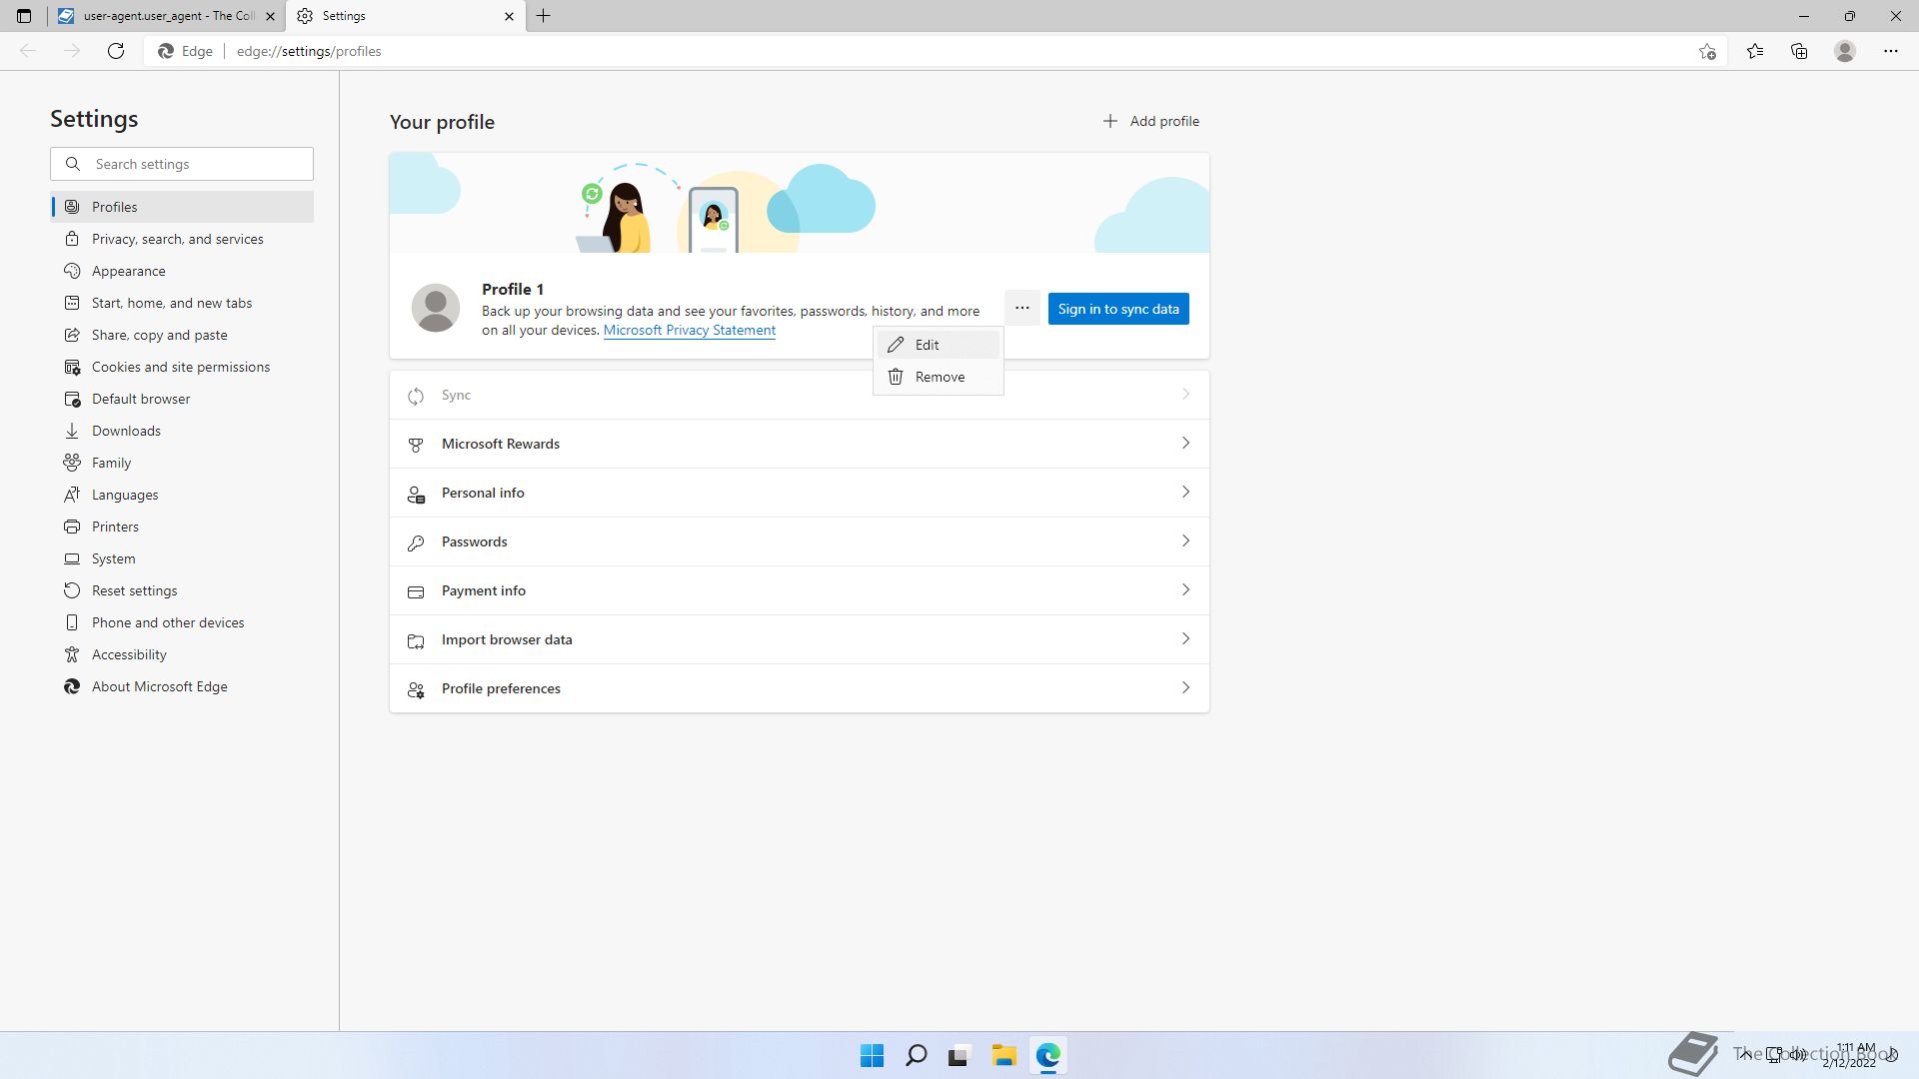
Task: Open Default browser settings
Action: pos(182,399)
